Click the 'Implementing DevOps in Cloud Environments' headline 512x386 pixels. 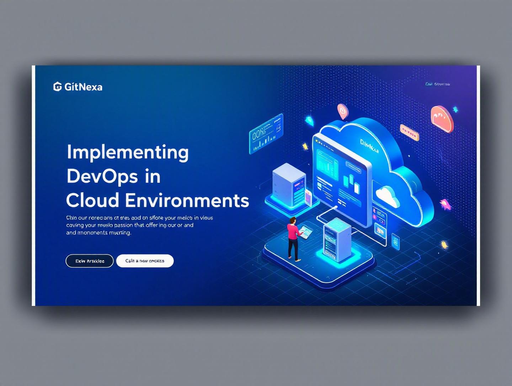(x=158, y=176)
